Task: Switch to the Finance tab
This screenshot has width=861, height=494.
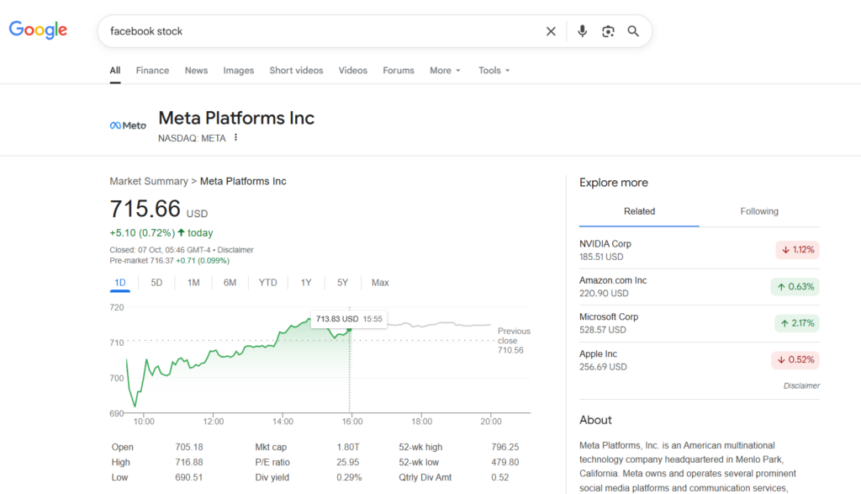Action: [152, 71]
